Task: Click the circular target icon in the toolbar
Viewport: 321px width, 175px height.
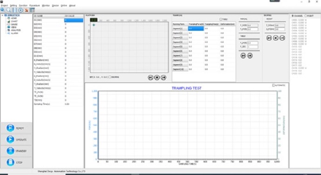Action: pyautogui.click(x=20, y=10)
